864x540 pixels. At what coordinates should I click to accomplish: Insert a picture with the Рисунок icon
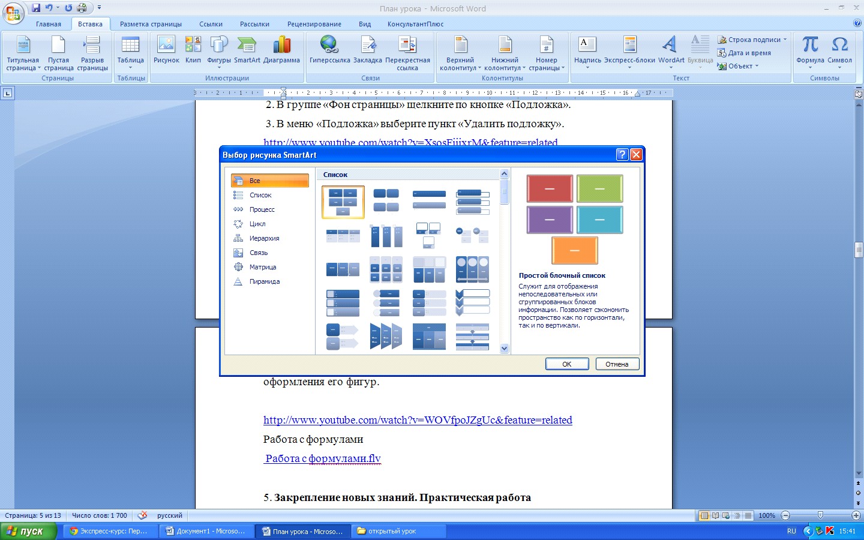pyautogui.click(x=166, y=50)
